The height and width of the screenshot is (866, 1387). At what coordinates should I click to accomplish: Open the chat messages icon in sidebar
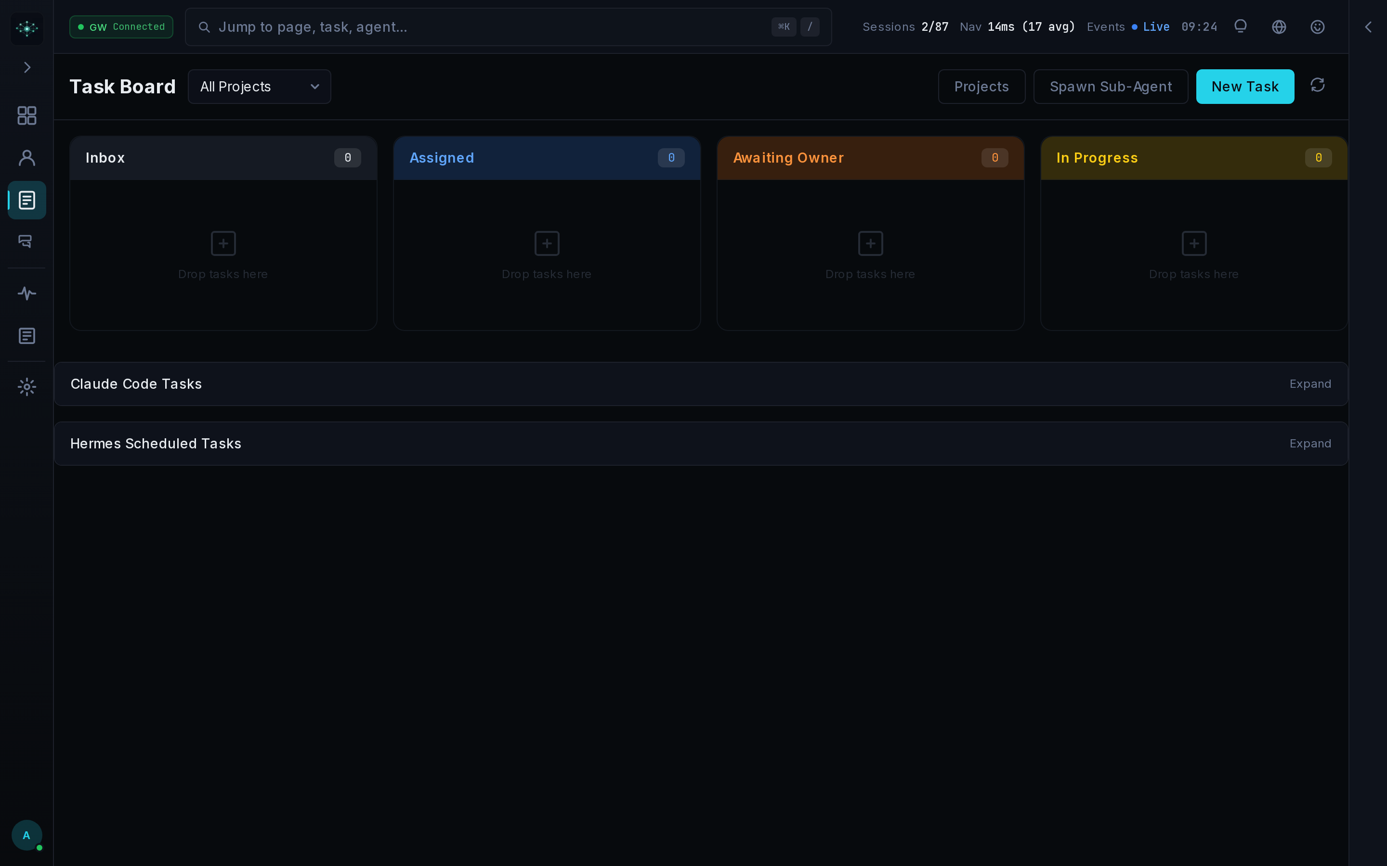pos(26,241)
